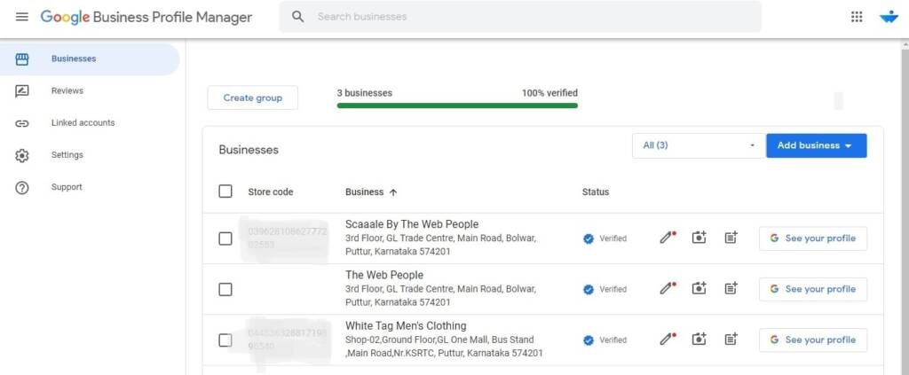Add photo for Scaaale By The Web People
909x375 pixels.
click(x=700, y=238)
